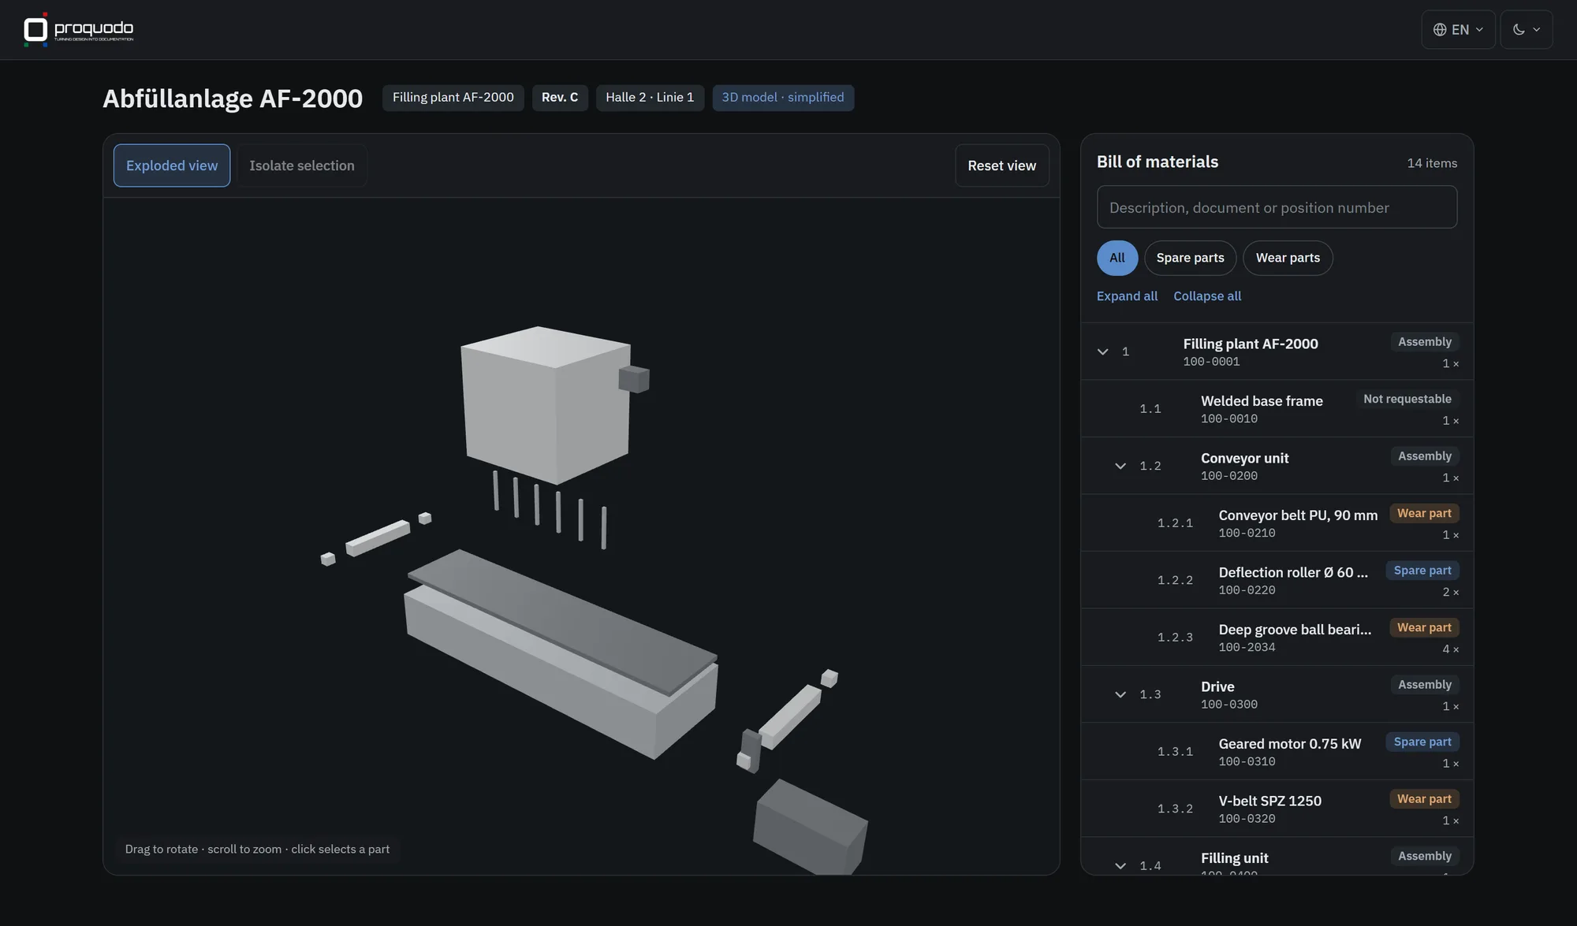Select the V-belt SPZ 1250 item
The height and width of the screenshot is (926, 1577).
[x=1277, y=809]
